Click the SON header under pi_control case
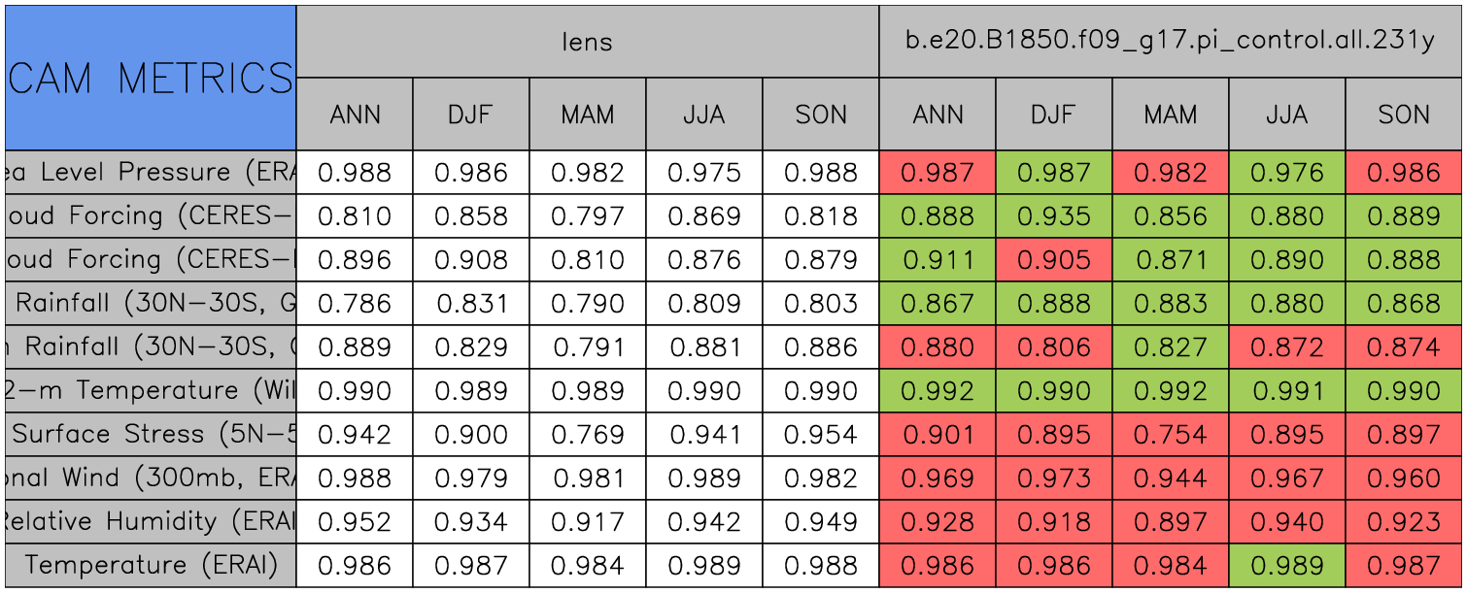 [1404, 115]
